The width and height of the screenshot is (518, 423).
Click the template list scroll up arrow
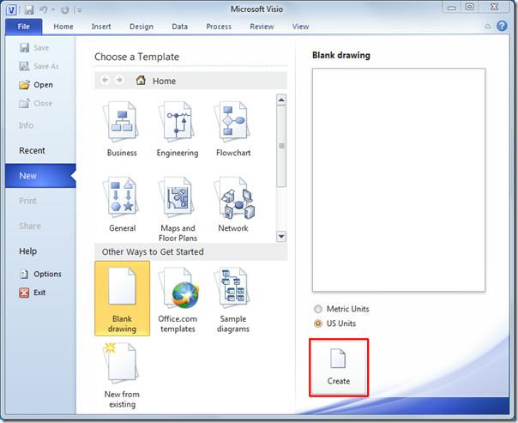pos(281,100)
